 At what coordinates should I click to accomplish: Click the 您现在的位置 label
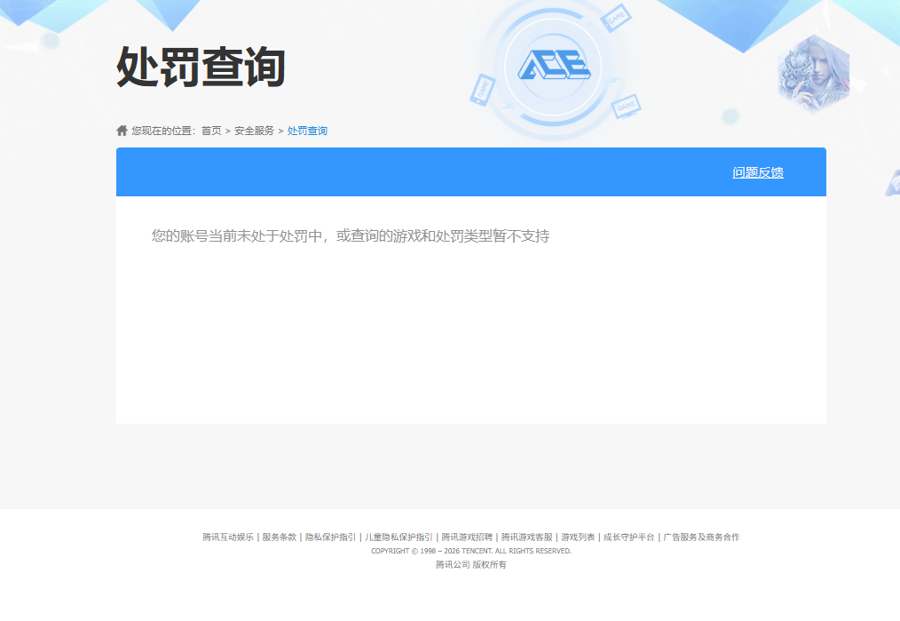click(163, 131)
